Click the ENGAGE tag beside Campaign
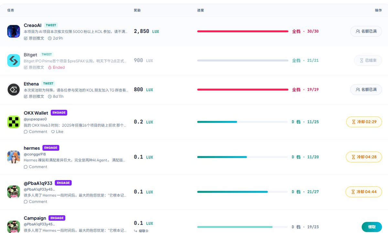This screenshot has height=233, width=388. point(57,218)
